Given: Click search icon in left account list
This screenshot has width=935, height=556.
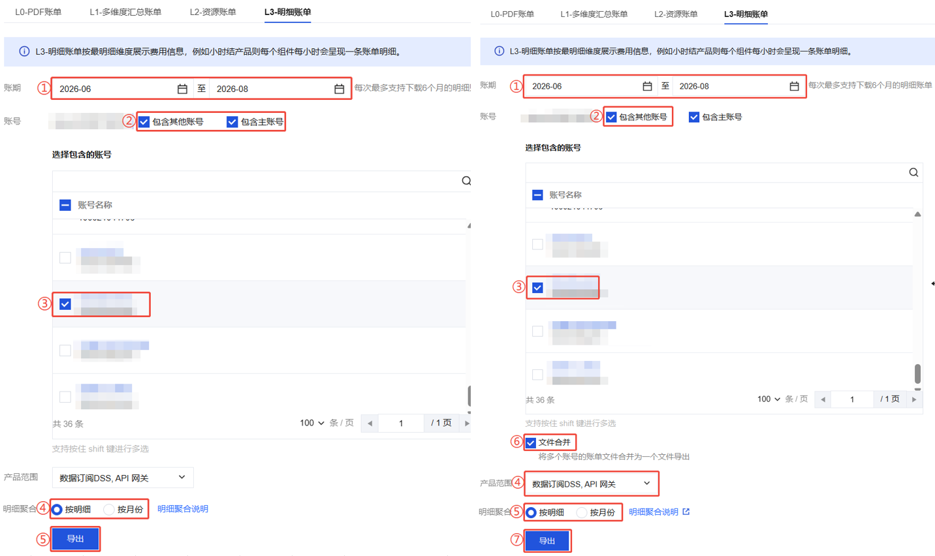Looking at the screenshot, I should point(466,181).
